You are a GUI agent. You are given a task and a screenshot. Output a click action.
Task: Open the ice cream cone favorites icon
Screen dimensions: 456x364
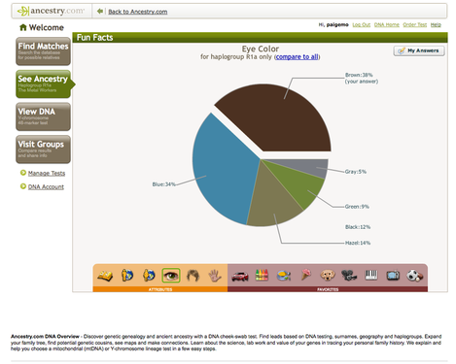[305, 276]
